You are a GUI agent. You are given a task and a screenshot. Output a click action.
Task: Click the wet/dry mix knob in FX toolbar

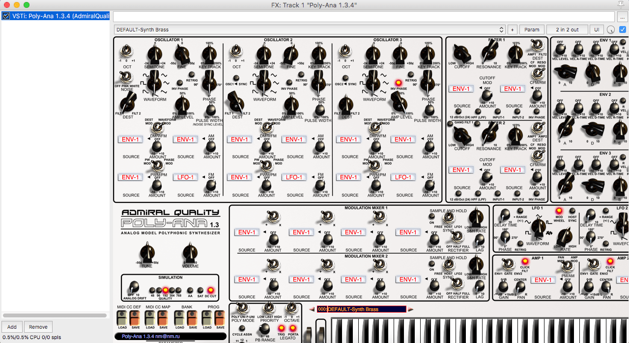point(611,30)
